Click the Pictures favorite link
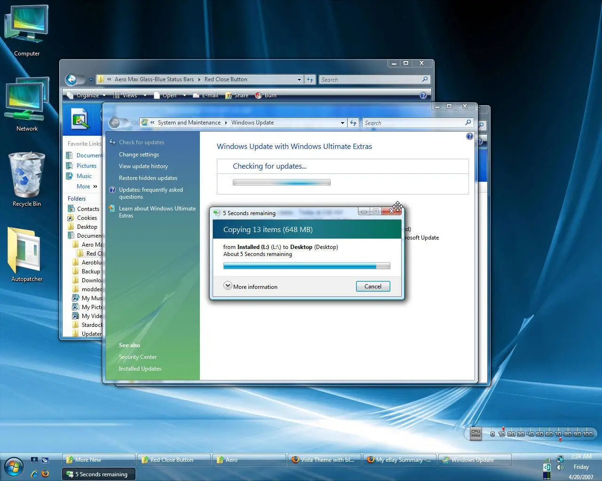Viewport: 602px width, 481px height. 87,166
